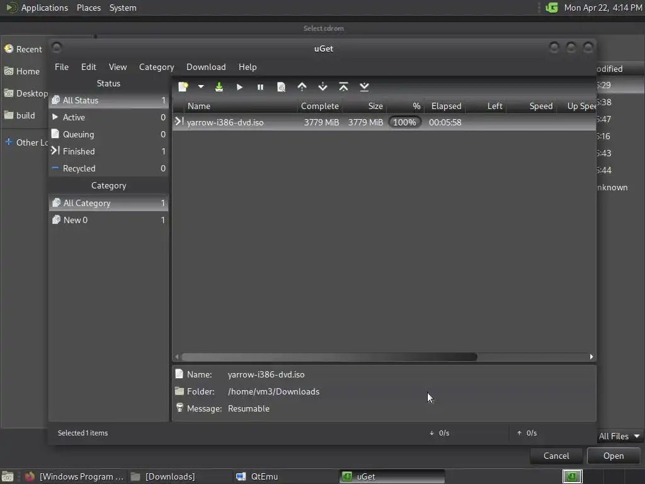Go to Desktop in file dialog sidebar
This screenshot has width=645, height=484.
(x=25, y=93)
